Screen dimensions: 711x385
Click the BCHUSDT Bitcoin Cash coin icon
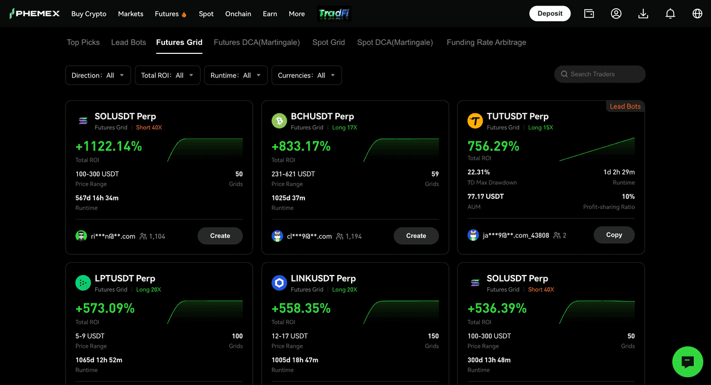[279, 121]
